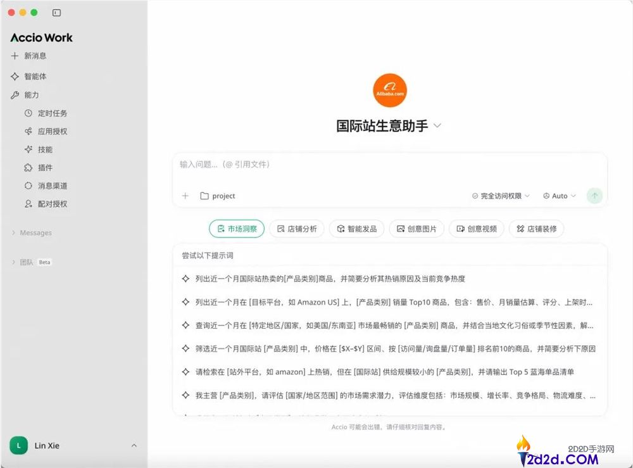Click the message input field

[316, 164]
